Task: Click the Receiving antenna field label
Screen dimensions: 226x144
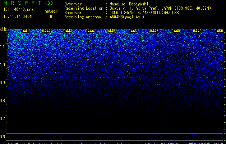Action: 83,17
